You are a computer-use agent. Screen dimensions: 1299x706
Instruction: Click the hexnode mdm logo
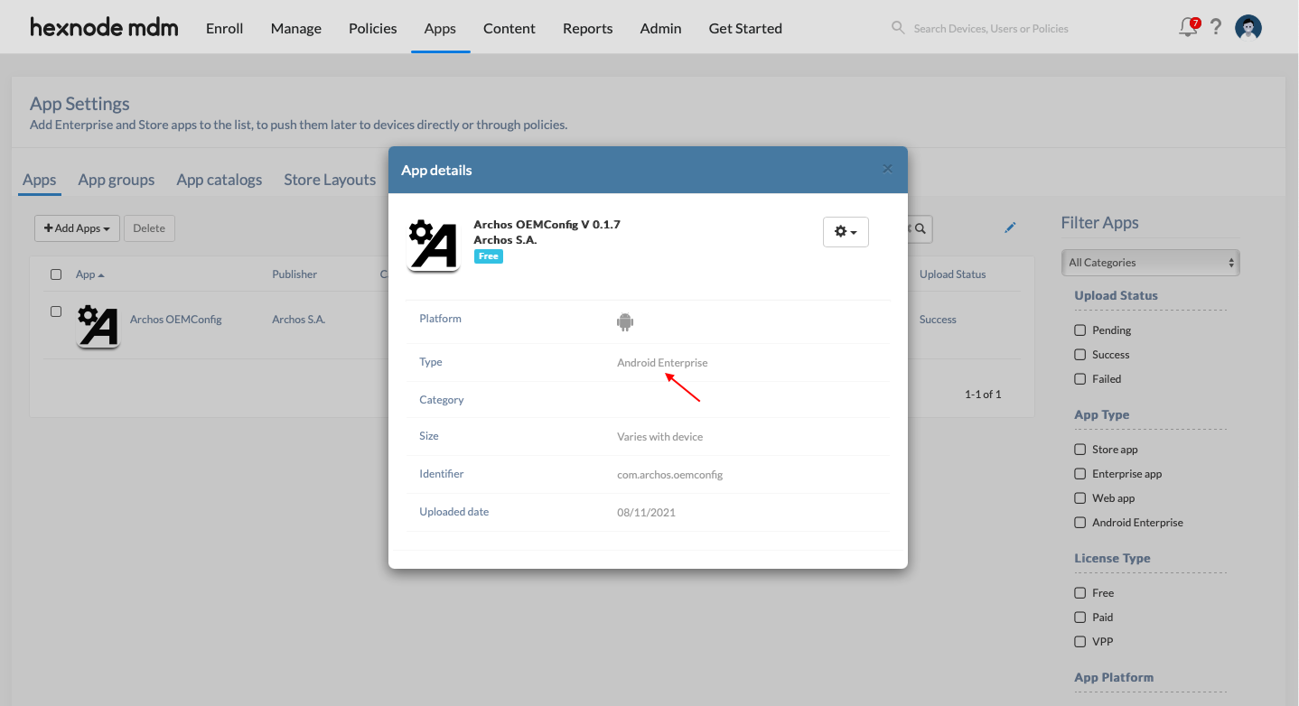pos(104,27)
